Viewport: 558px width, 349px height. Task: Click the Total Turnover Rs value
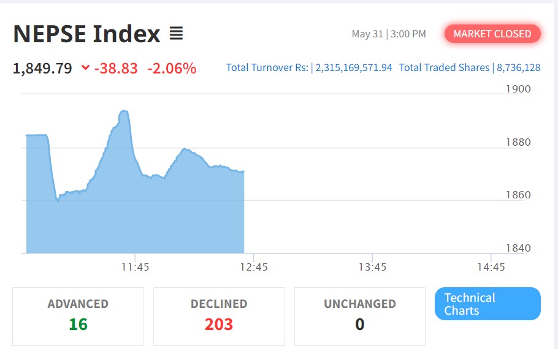click(354, 67)
